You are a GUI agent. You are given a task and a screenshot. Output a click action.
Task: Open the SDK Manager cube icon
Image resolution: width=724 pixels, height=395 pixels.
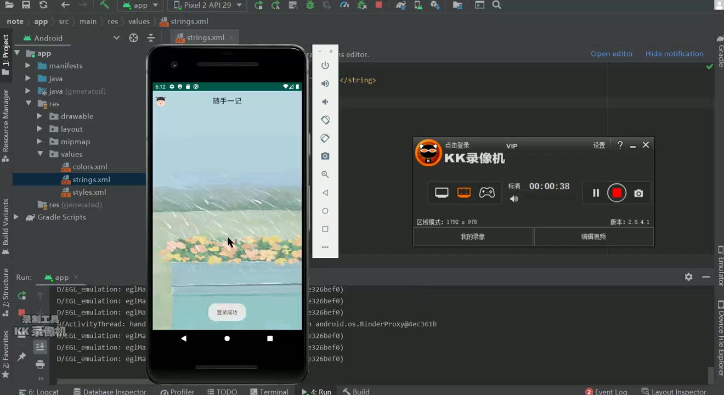point(435,5)
